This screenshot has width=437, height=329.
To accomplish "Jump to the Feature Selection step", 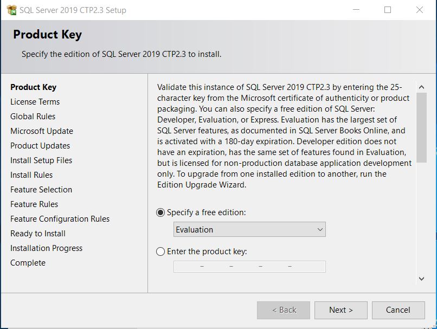I will pos(41,190).
